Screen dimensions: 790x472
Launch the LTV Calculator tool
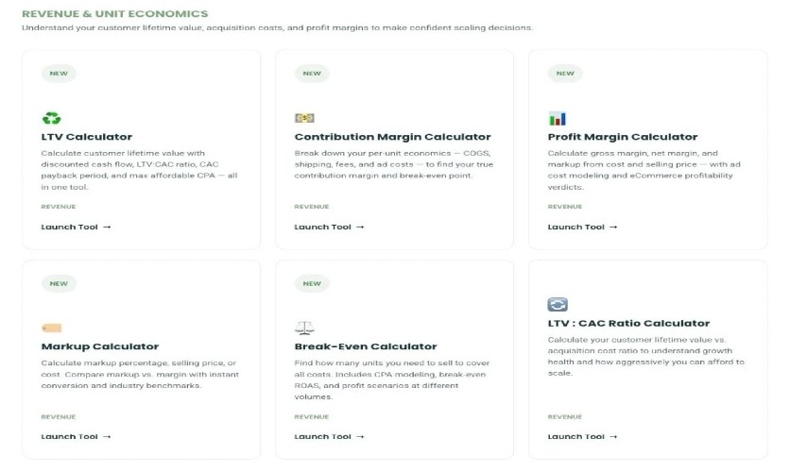(76, 227)
